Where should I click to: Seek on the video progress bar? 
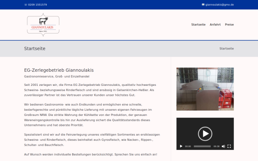point(202,146)
